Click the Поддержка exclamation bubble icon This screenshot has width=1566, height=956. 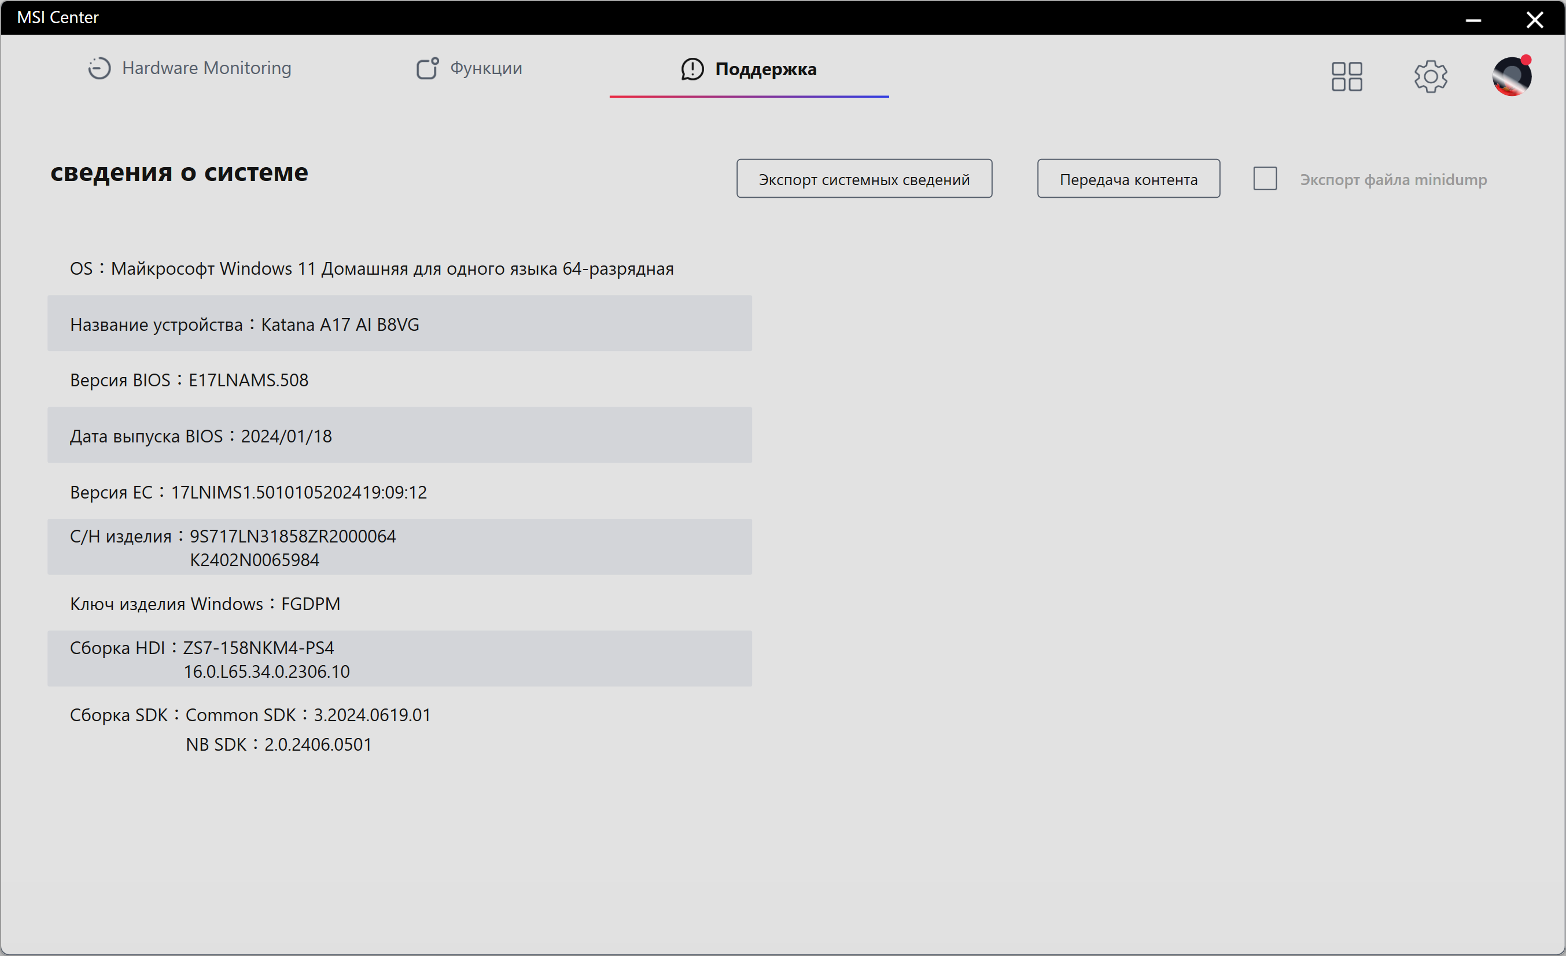pos(692,69)
